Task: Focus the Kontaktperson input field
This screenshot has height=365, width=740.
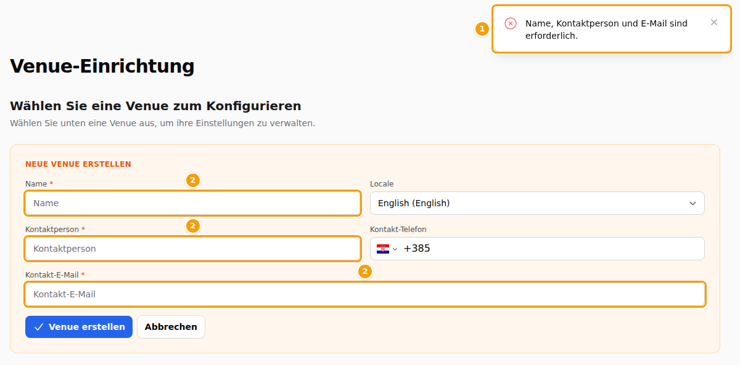Action: 192,249
